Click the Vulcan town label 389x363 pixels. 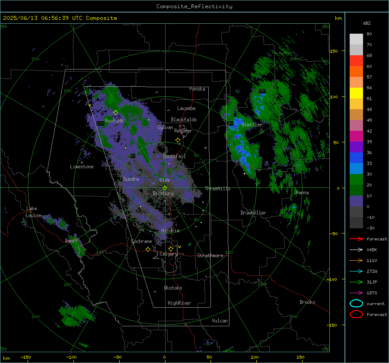click(x=220, y=321)
